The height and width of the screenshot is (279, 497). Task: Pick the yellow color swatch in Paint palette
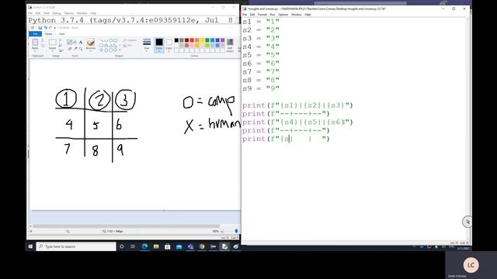click(x=202, y=40)
